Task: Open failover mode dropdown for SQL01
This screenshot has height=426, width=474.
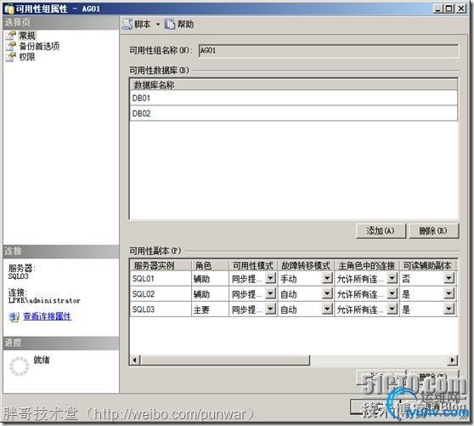Action: tap(327, 278)
